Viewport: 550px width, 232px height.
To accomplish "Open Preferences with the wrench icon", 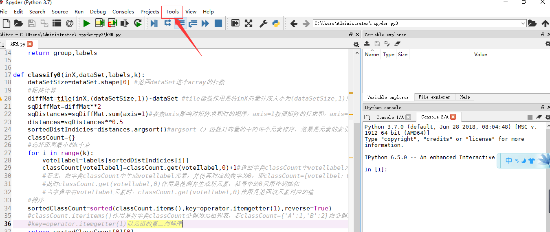I will 264,23.
